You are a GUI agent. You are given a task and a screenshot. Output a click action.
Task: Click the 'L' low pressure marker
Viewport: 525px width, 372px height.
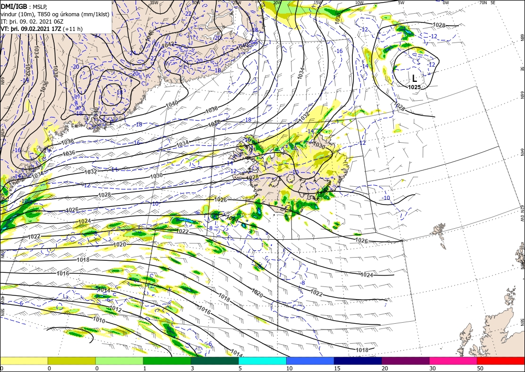pos(415,79)
